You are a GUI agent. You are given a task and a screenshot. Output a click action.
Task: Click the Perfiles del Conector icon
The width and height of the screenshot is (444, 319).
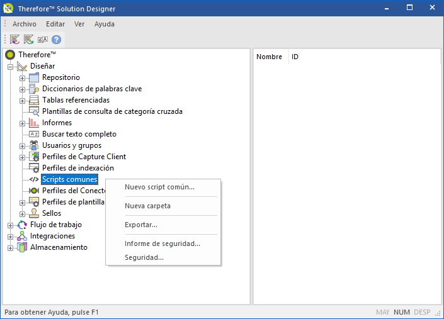[34, 191]
